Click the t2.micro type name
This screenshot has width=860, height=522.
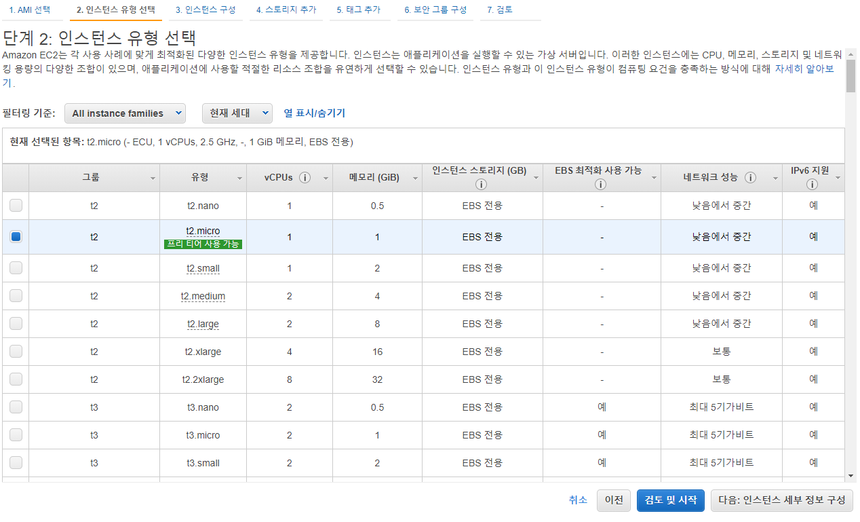coord(203,231)
